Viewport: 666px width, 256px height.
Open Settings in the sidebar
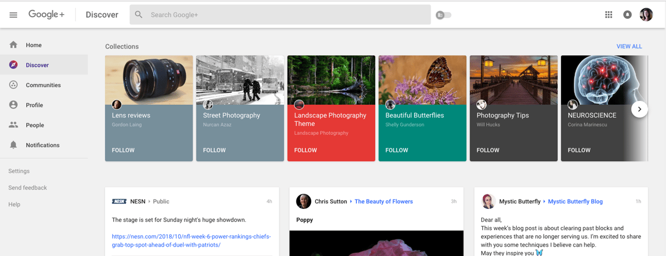(19, 171)
